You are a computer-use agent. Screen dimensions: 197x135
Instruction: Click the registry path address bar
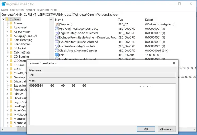pyautogui.click(x=98, y=15)
